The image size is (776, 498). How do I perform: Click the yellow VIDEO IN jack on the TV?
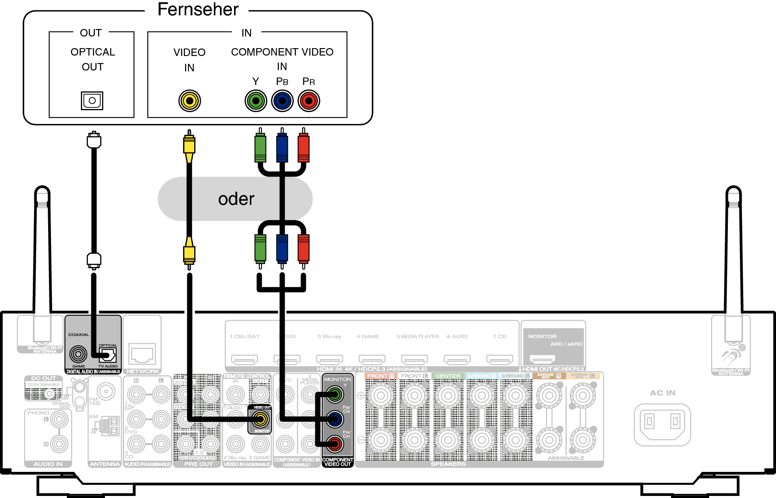click(x=190, y=101)
